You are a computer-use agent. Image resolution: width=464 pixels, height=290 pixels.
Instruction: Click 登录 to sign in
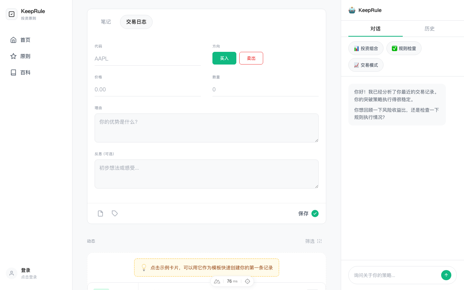click(26, 270)
